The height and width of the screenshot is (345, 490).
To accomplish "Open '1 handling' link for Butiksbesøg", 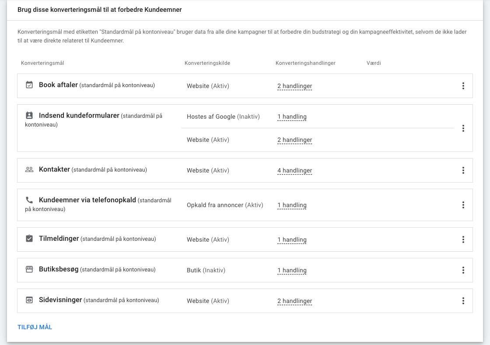I will pyautogui.click(x=292, y=270).
